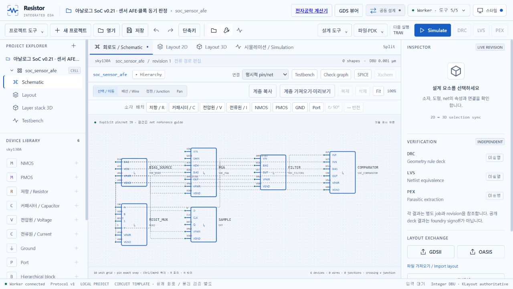Select the 선택 / 이동 mode
This screenshot has height=289, width=513.
click(x=106, y=91)
